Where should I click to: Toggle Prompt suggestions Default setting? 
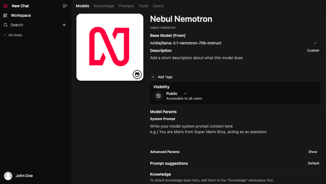pos(313,163)
